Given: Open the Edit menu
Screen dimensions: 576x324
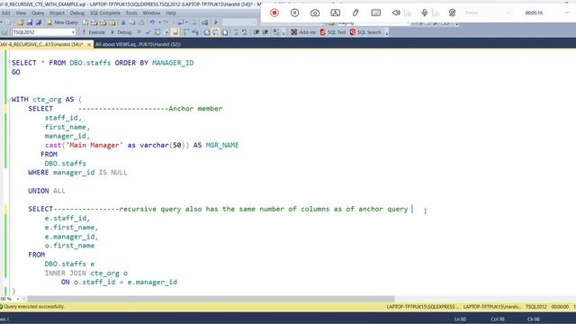Looking at the screenshot, I should (x=6, y=13).
